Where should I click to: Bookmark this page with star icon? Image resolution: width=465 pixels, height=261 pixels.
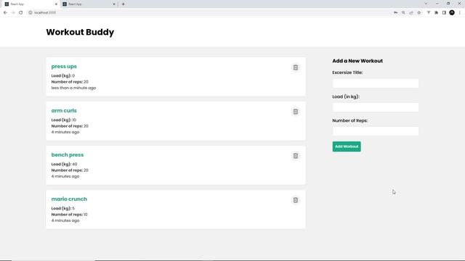click(419, 12)
